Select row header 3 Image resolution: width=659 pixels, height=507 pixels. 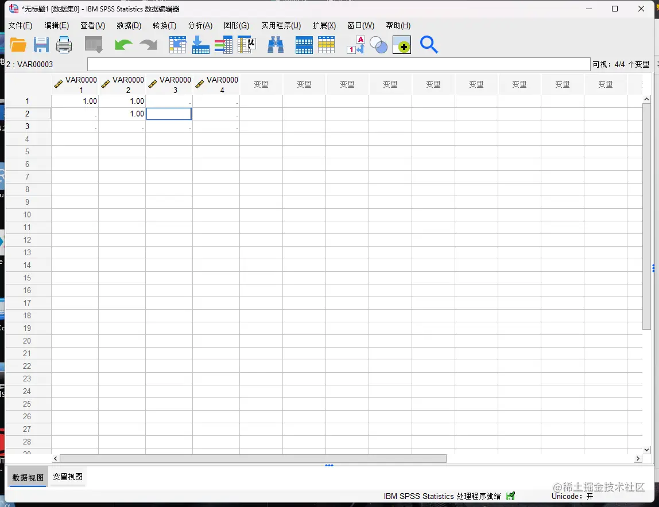coord(28,126)
